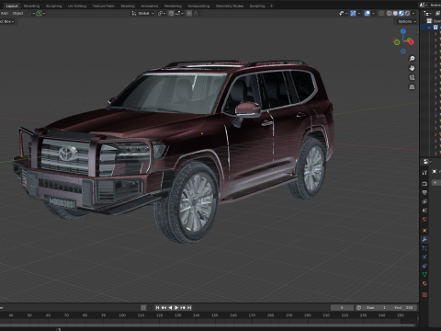Click the red X axis on navigation gizmo
Image resolution: width=441 pixels, height=331 pixels.
pyautogui.click(x=411, y=42)
